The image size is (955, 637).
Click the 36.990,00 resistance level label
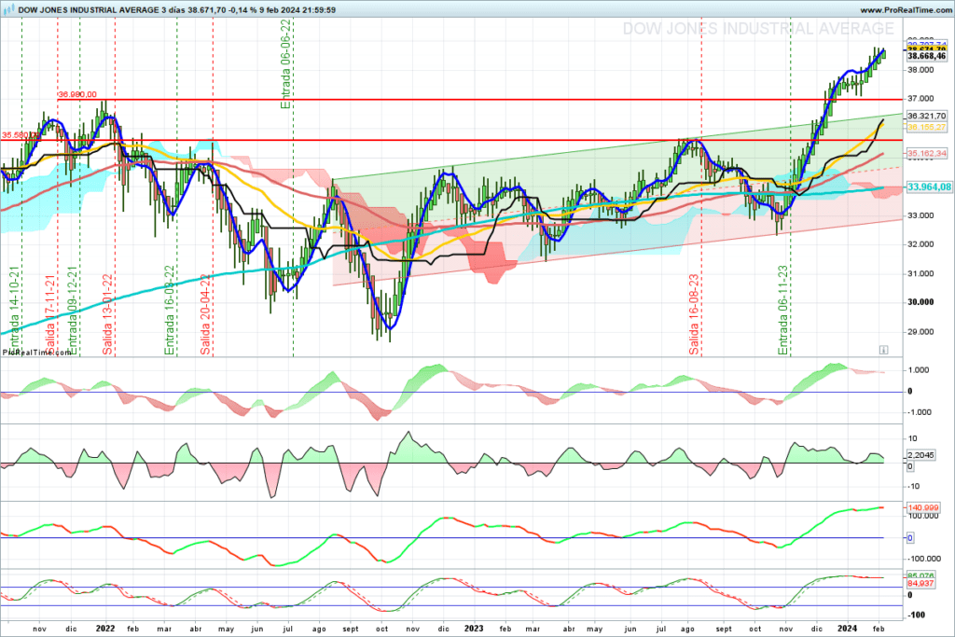[77, 94]
